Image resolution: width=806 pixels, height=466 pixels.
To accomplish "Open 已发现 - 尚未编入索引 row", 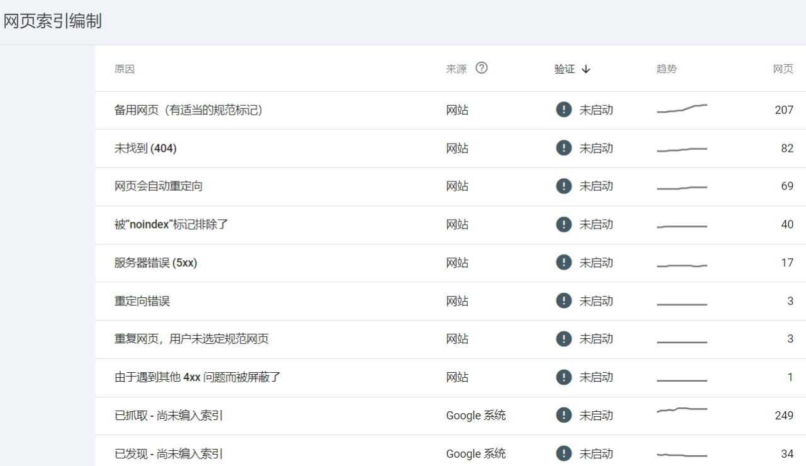I will 169,453.
